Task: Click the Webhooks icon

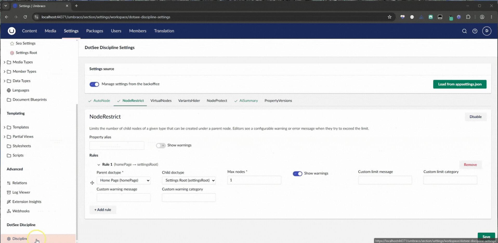Action: click(9, 211)
